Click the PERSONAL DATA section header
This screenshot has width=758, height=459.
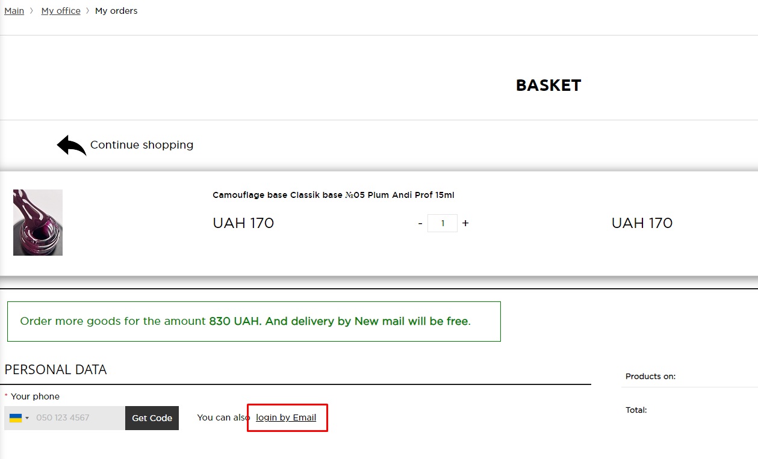point(56,369)
